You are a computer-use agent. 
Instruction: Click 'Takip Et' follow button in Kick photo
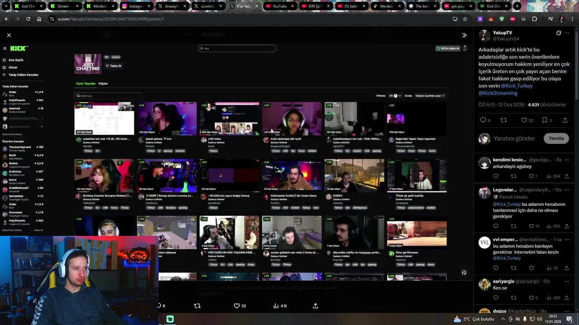pyautogui.click(x=114, y=66)
